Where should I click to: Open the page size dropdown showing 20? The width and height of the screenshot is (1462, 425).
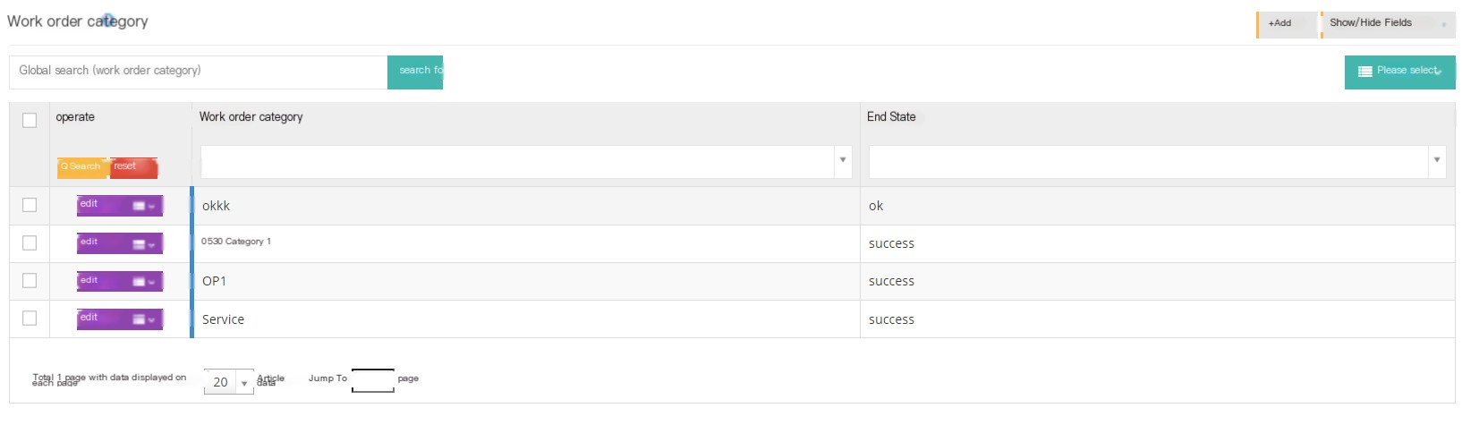pyautogui.click(x=229, y=382)
